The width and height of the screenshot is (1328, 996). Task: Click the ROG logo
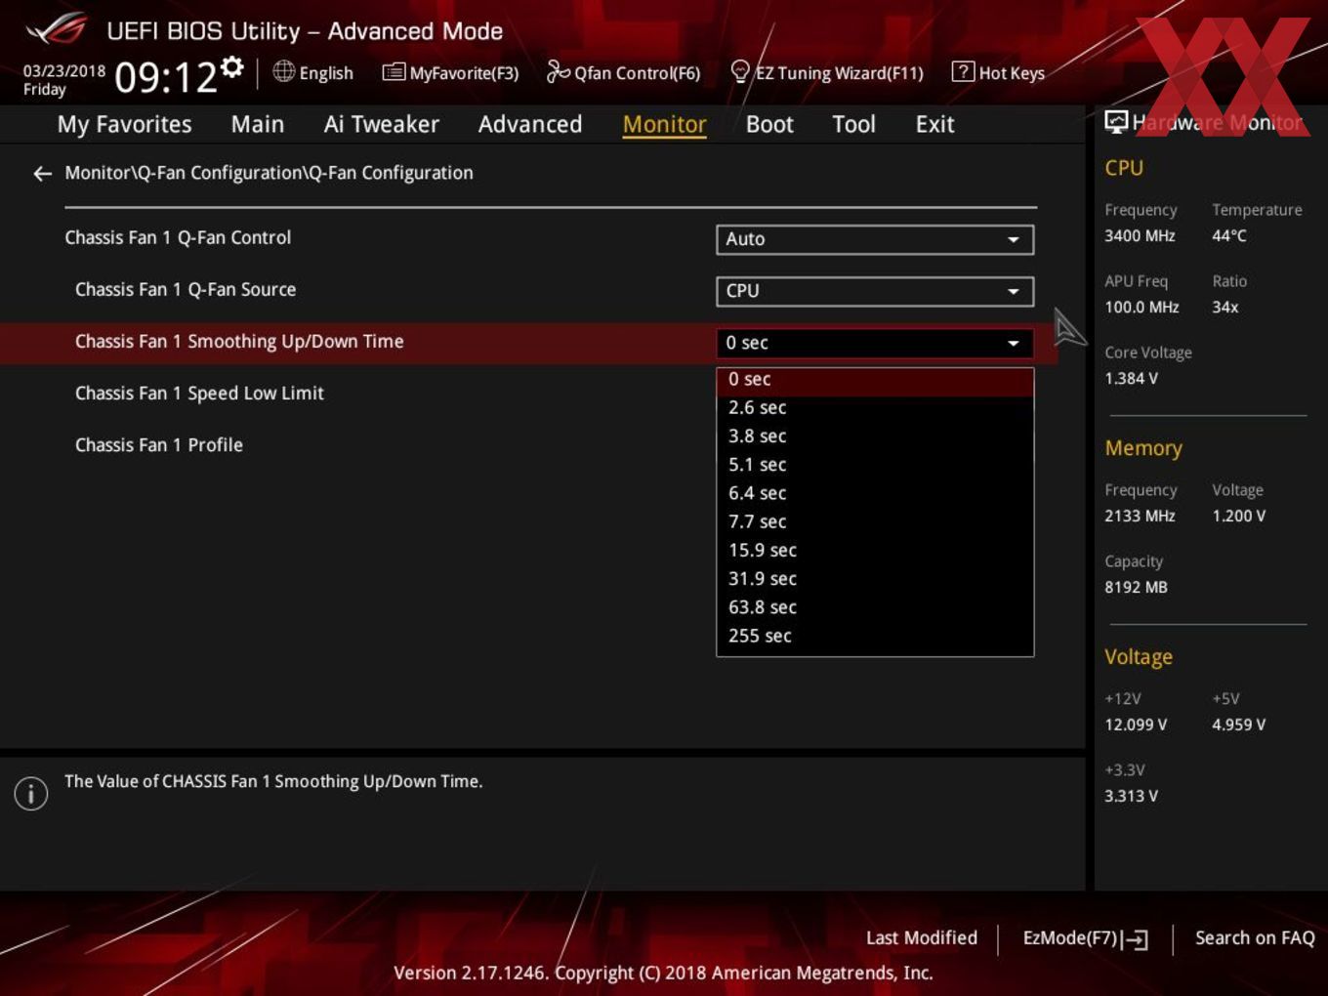[x=57, y=29]
